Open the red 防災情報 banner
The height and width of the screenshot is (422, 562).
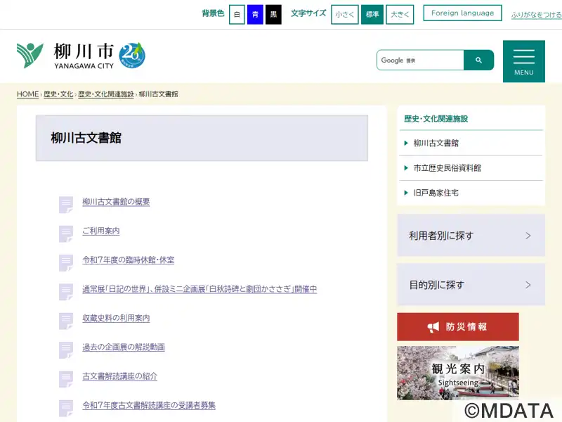[x=458, y=326]
